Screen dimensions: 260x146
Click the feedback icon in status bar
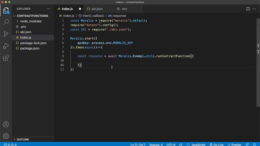click(x=247, y=144)
